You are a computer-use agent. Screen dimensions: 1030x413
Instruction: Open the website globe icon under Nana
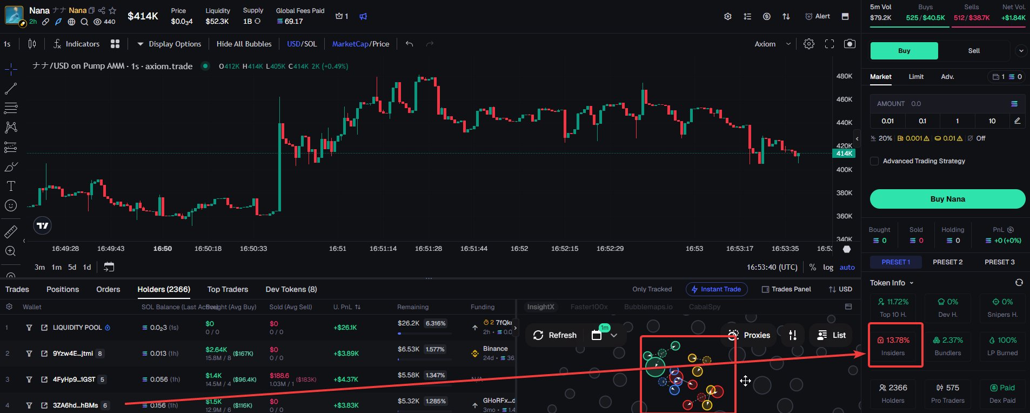71,22
